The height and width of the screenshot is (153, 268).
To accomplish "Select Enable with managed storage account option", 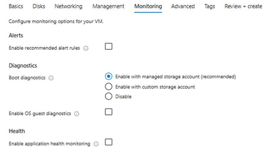I will pos(109,77).
